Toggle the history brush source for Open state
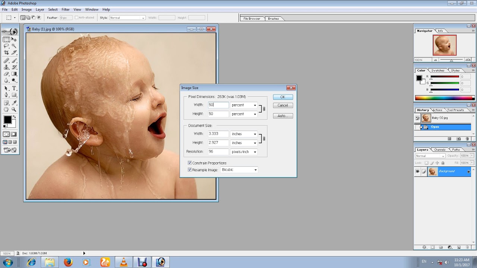 [x=417, y=127]
